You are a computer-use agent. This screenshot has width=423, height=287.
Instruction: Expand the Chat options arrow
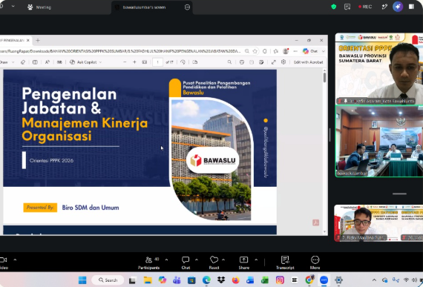[197, 260]
